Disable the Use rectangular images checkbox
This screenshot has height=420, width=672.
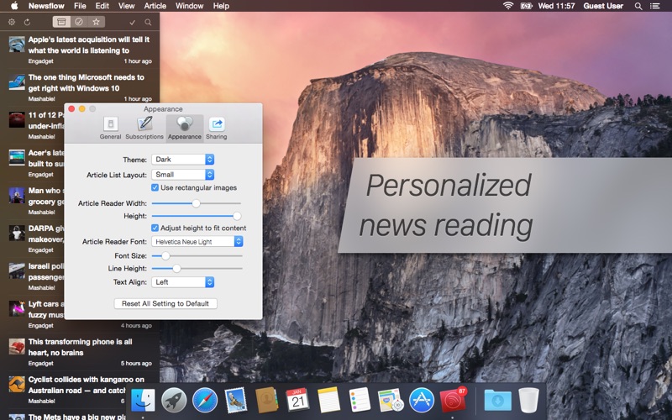click(x=155, y=187)
